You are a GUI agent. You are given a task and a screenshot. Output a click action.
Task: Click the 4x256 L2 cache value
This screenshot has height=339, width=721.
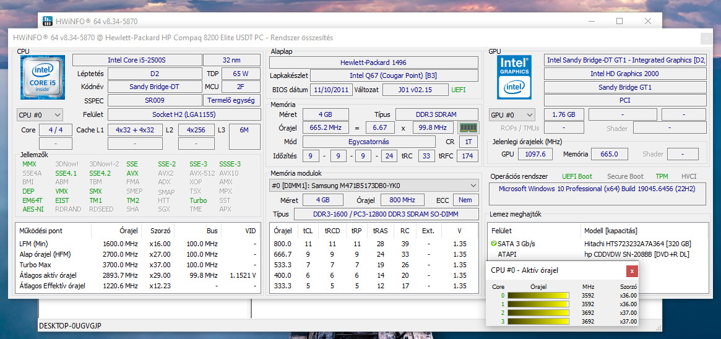click(196, 130)
